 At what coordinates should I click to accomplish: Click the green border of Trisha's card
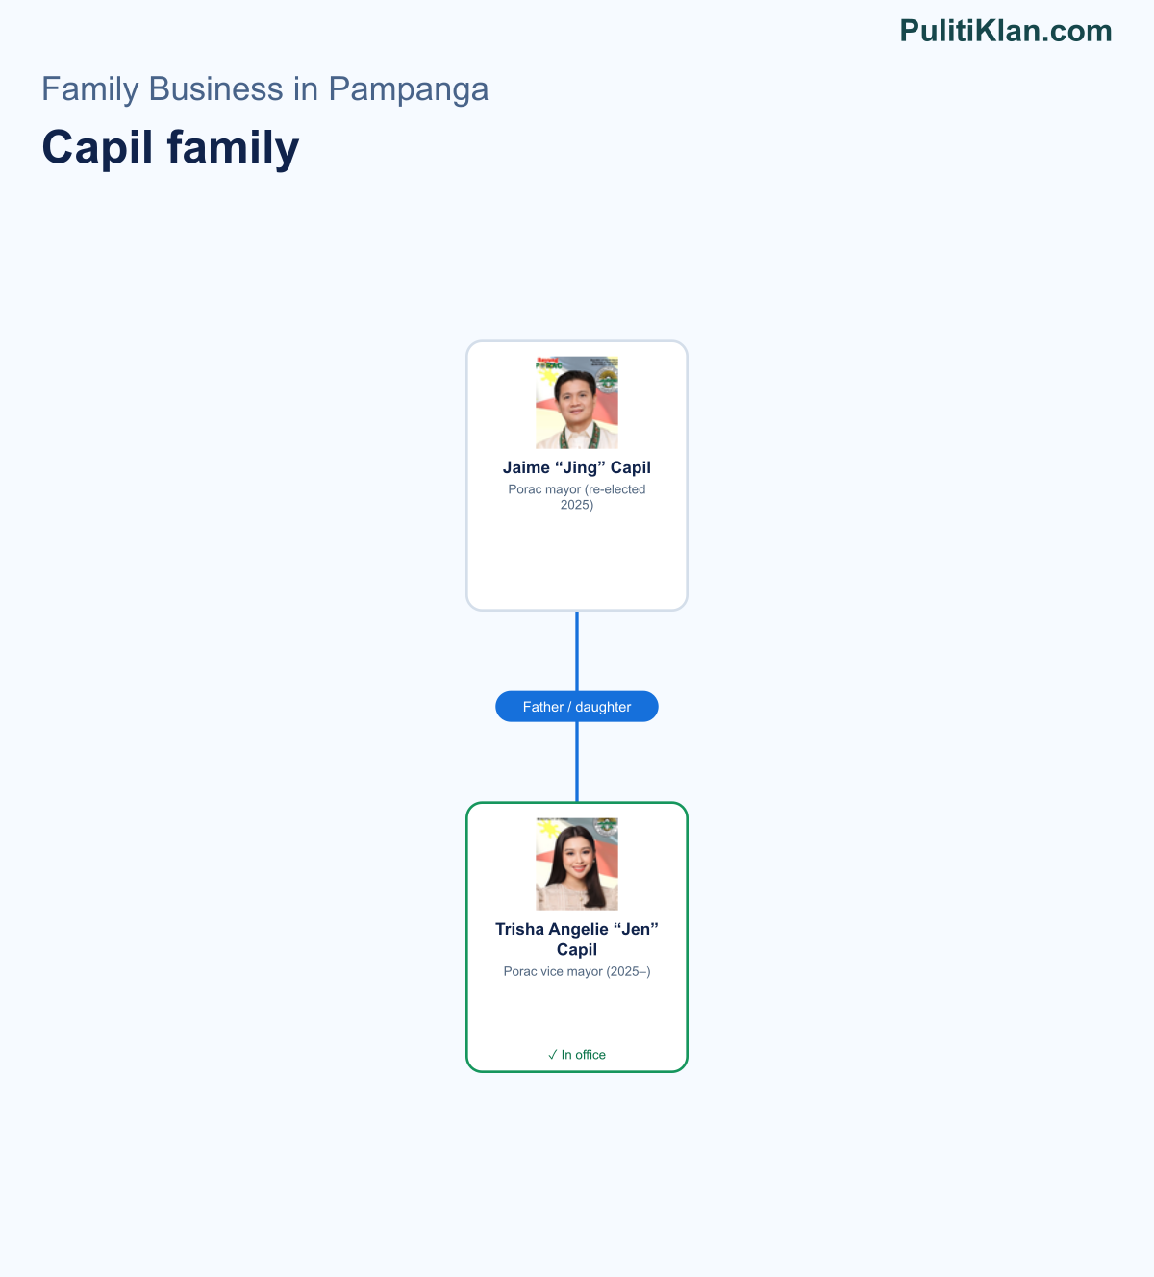[467, 938]
